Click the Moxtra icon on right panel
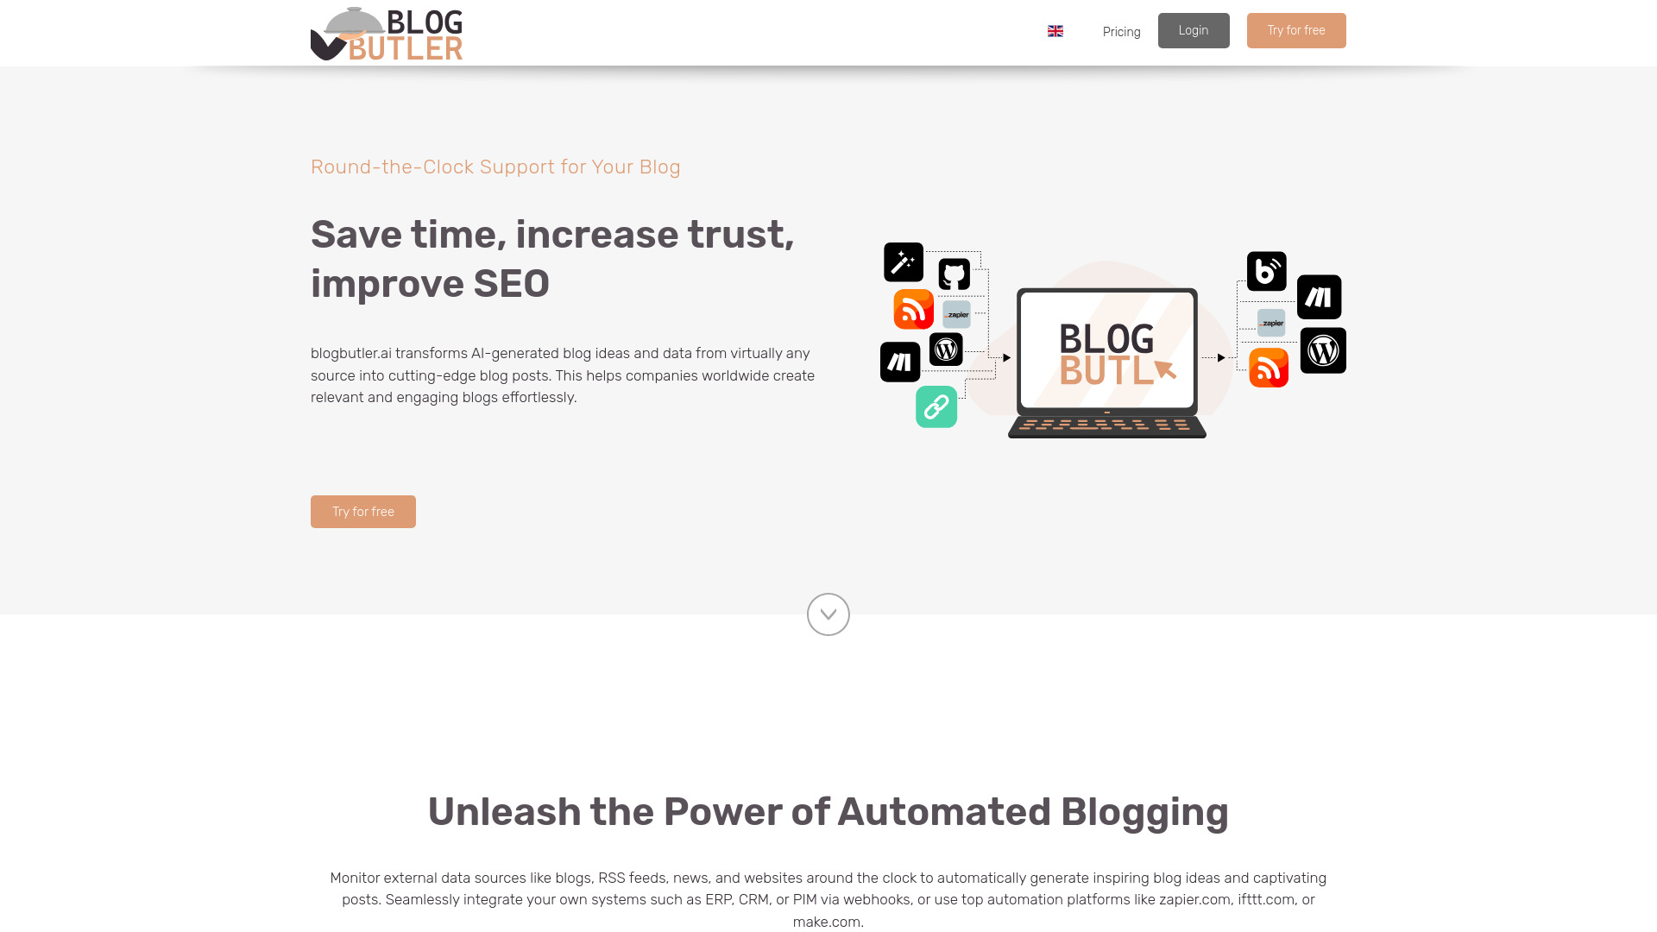The width and height of the screenshot is (1657, 932). (1319, 297)
